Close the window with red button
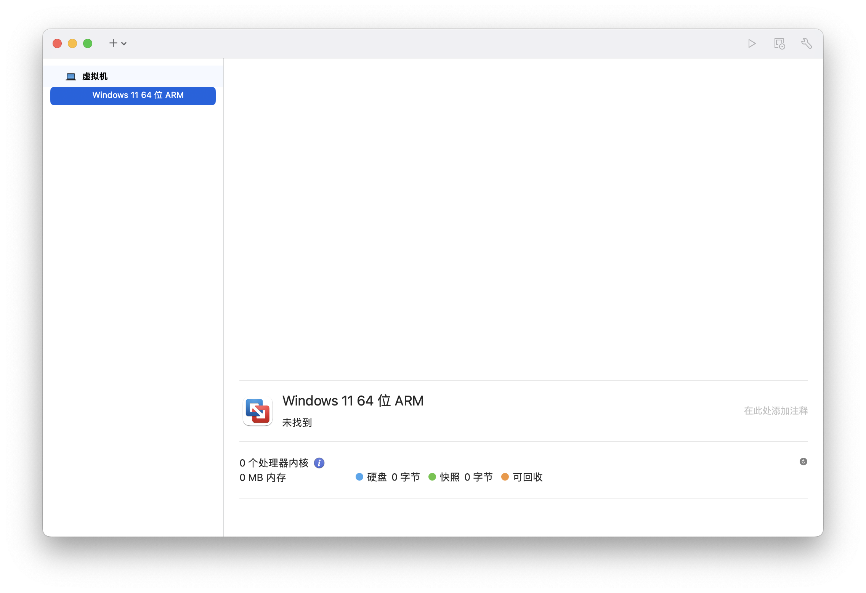 click(x=57, y=43)
